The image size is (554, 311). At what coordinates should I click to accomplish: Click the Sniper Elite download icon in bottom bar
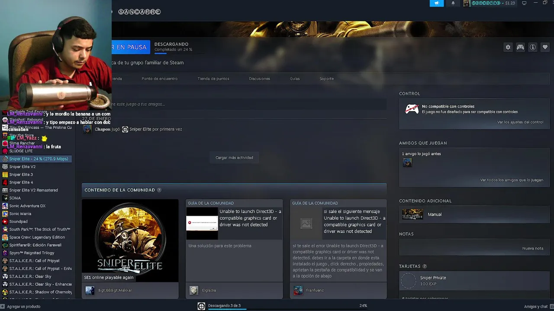[x=201, y=306]
